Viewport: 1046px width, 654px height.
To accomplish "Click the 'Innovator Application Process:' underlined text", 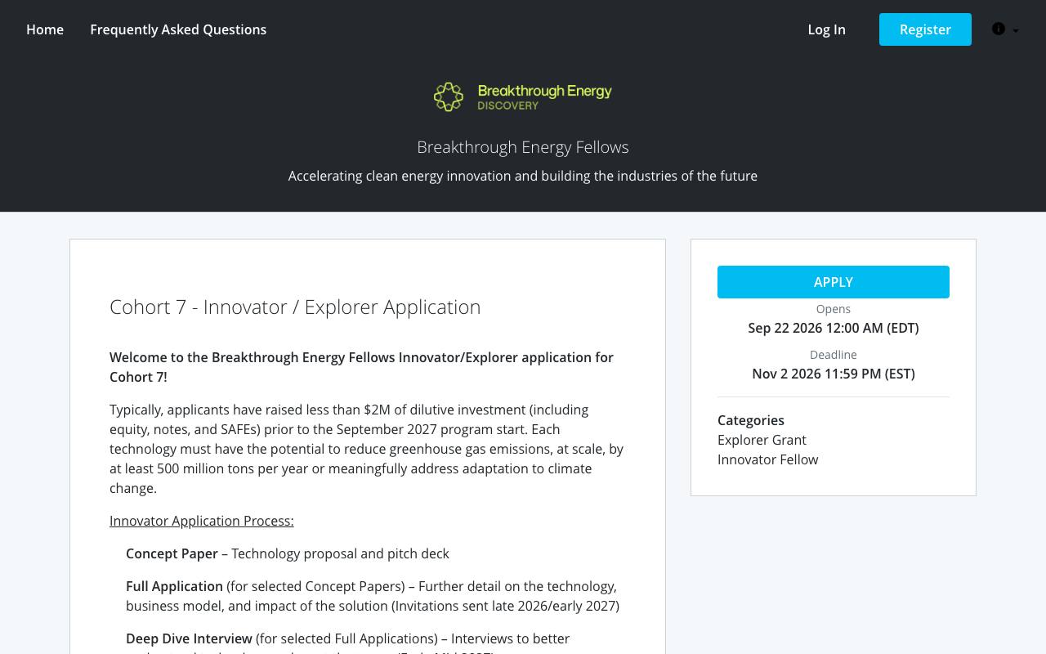I will pos(202,521).
